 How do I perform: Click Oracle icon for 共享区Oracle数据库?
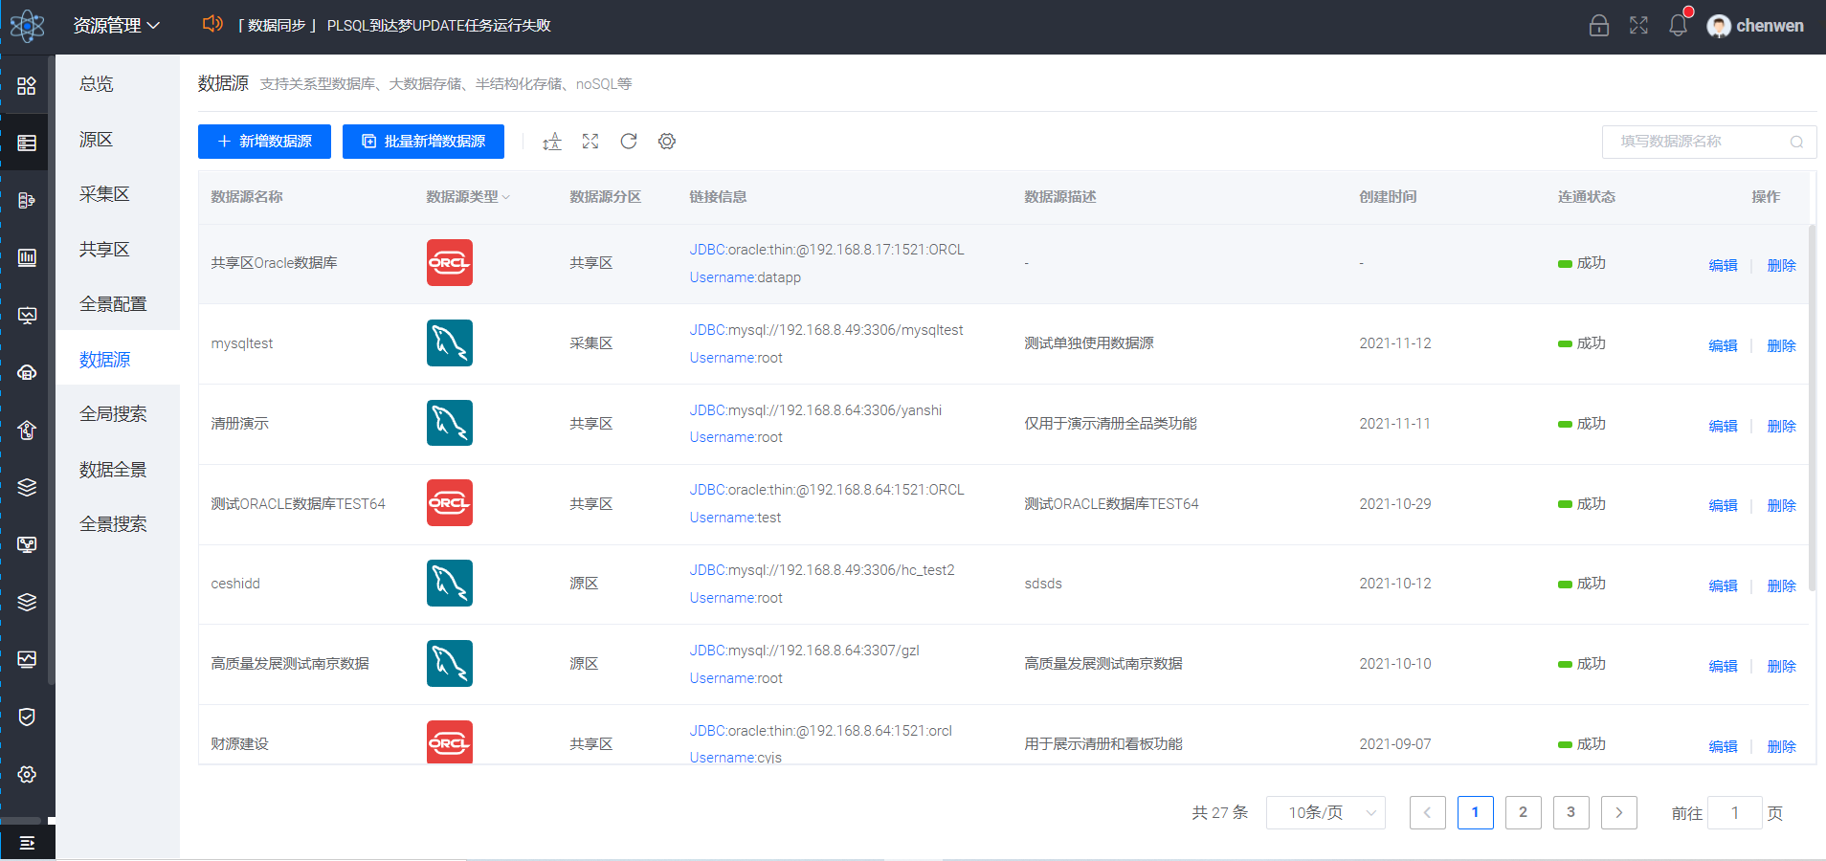450,263
